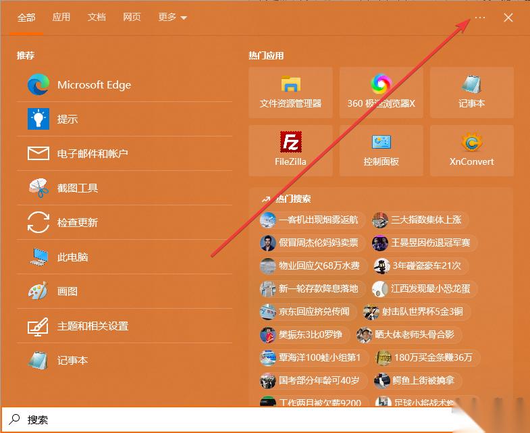
Task: Open hot search 国考部分年龄可40岁
Action: (313, 381)
